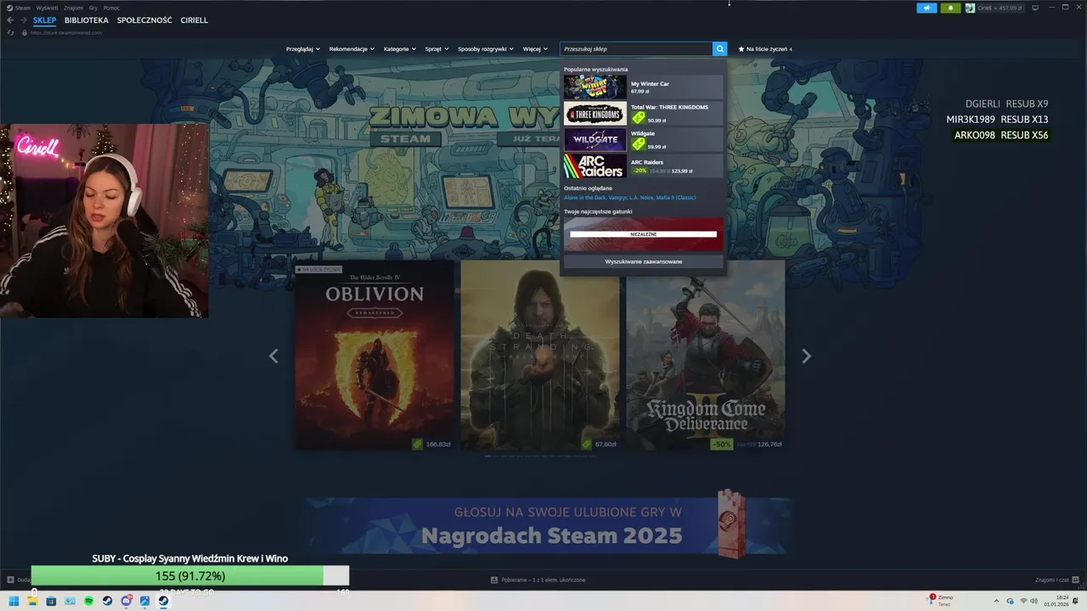Open Znajomi i czat panel
The height and width of the screenshot is (611, 1087).
(x=1056, y=580)
